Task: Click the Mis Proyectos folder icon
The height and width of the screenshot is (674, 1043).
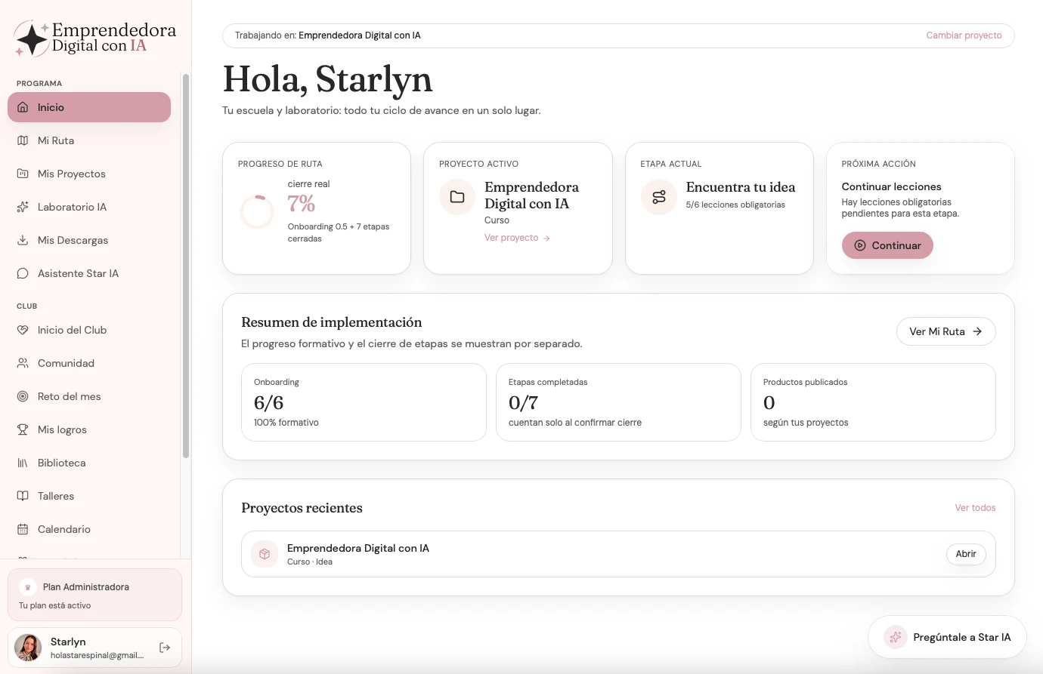Action: (x=23, y=174)
